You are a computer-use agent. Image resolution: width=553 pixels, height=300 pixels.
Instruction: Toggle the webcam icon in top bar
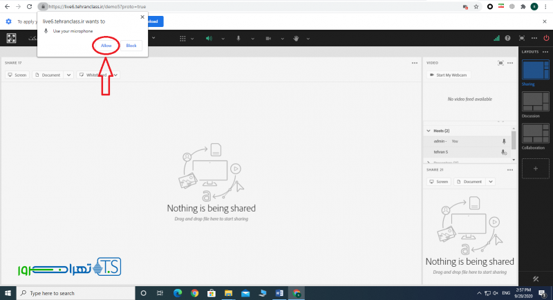(x=267, y=38)
